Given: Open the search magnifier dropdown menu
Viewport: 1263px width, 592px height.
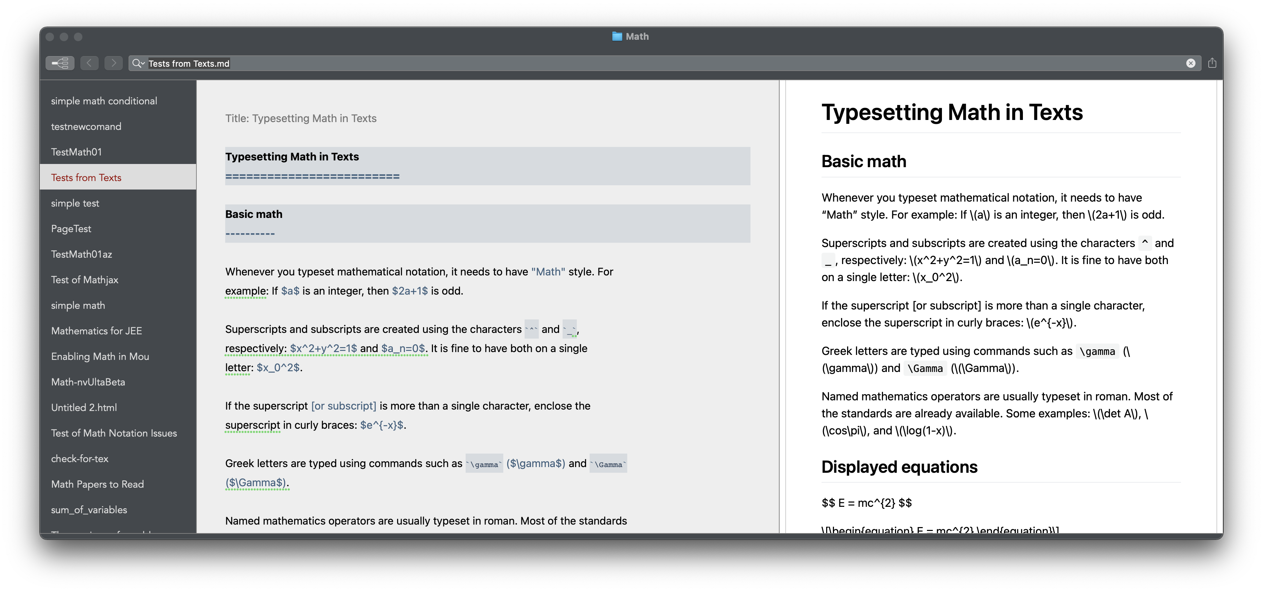Looking at the screenshot, I should pyautogui.click(x=138, y=63).
